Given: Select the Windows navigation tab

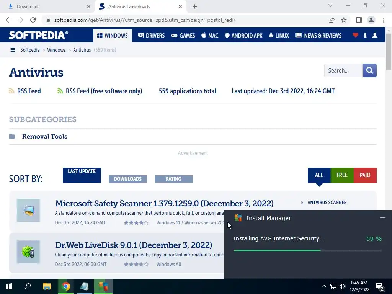Looking at the screenshot, I should click(x=113, y=36).
